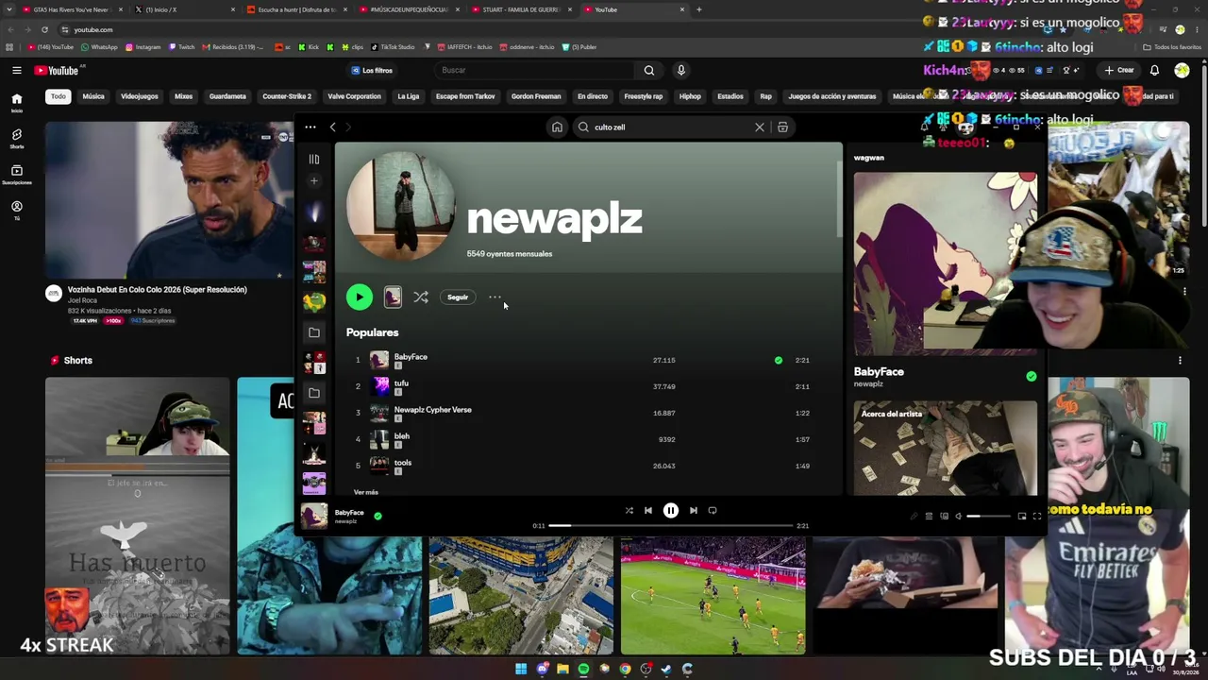The height and width of the screenshot is (680, 1208).
Task: Open Spotify's browse icon beside the search field
Action: pyautogui.click(x=782, y=127)
